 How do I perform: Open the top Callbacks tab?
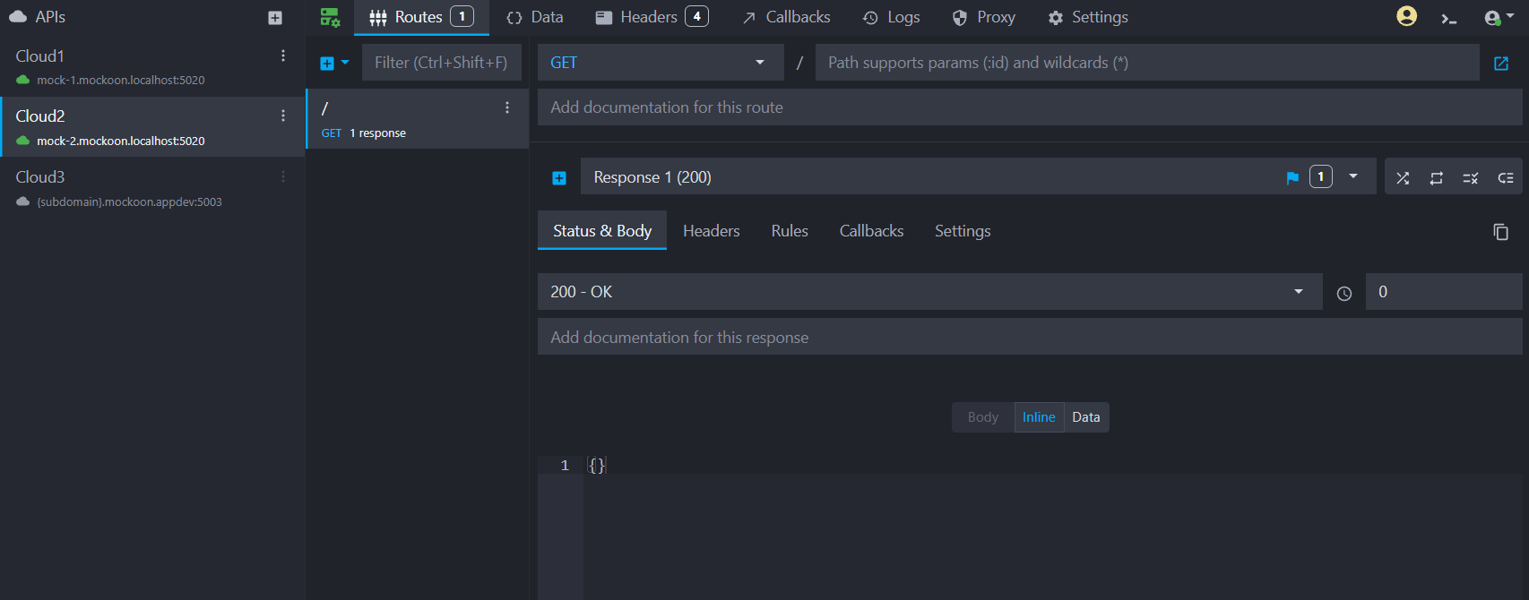(x=786, y=17)
